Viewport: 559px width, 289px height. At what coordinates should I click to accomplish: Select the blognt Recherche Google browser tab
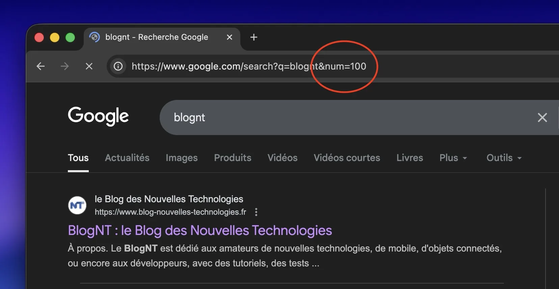[x=162, y=37]
